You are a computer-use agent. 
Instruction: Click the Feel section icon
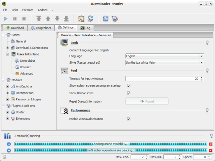coord(64,71)
